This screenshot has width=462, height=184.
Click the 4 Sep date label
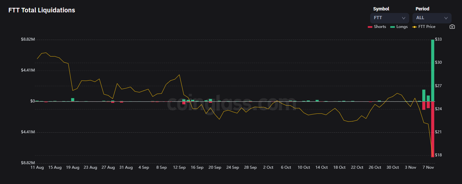[x=144, y=167]
